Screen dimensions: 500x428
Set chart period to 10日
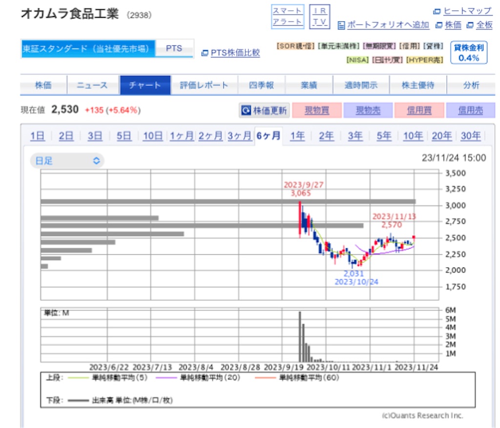[x=153, y=136]
